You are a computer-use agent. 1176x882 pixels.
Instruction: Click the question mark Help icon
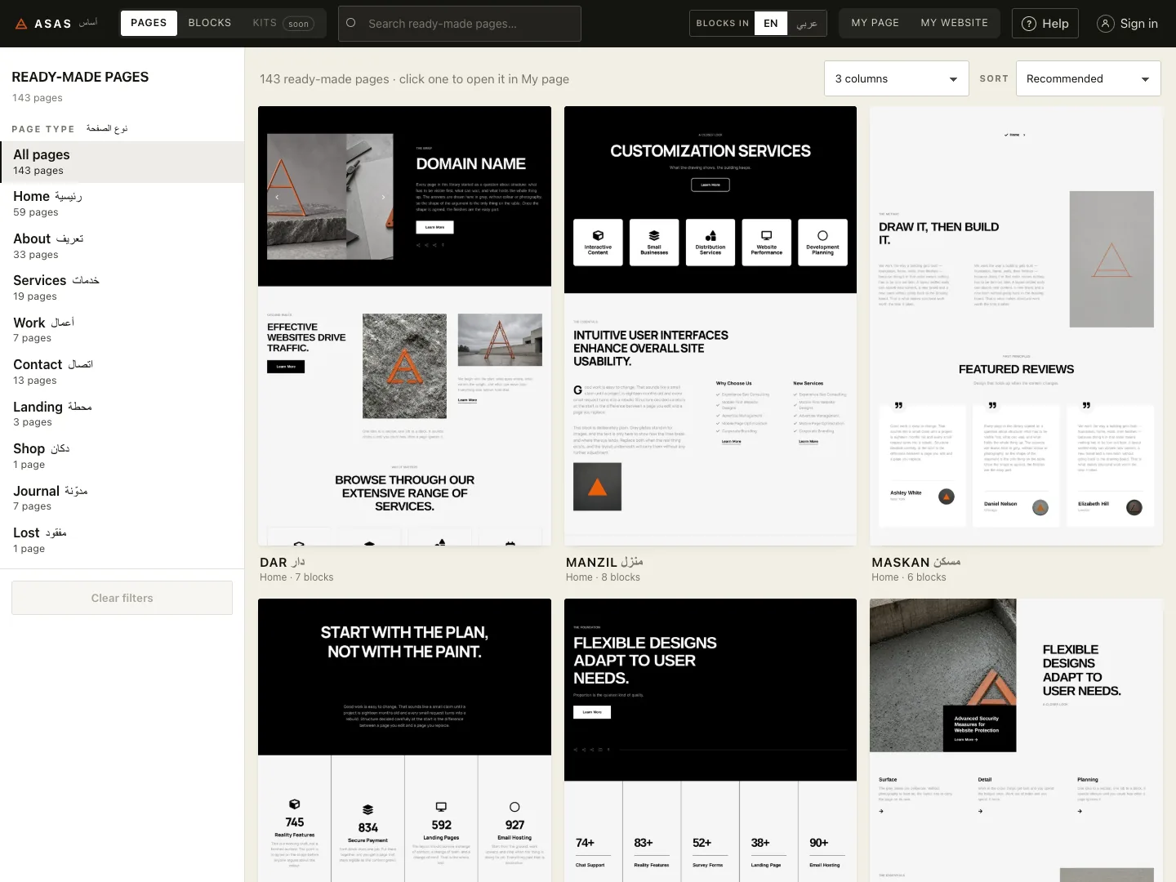click(x=1029, y=24)
